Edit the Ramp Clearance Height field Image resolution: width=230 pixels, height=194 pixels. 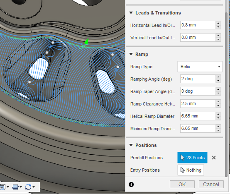click(x=198, y=104)
